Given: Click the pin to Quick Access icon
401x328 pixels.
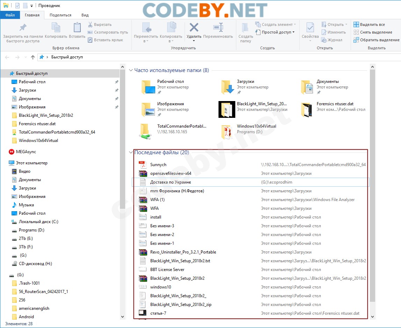Looking at the screenshot, I should (x=23, y=27).
